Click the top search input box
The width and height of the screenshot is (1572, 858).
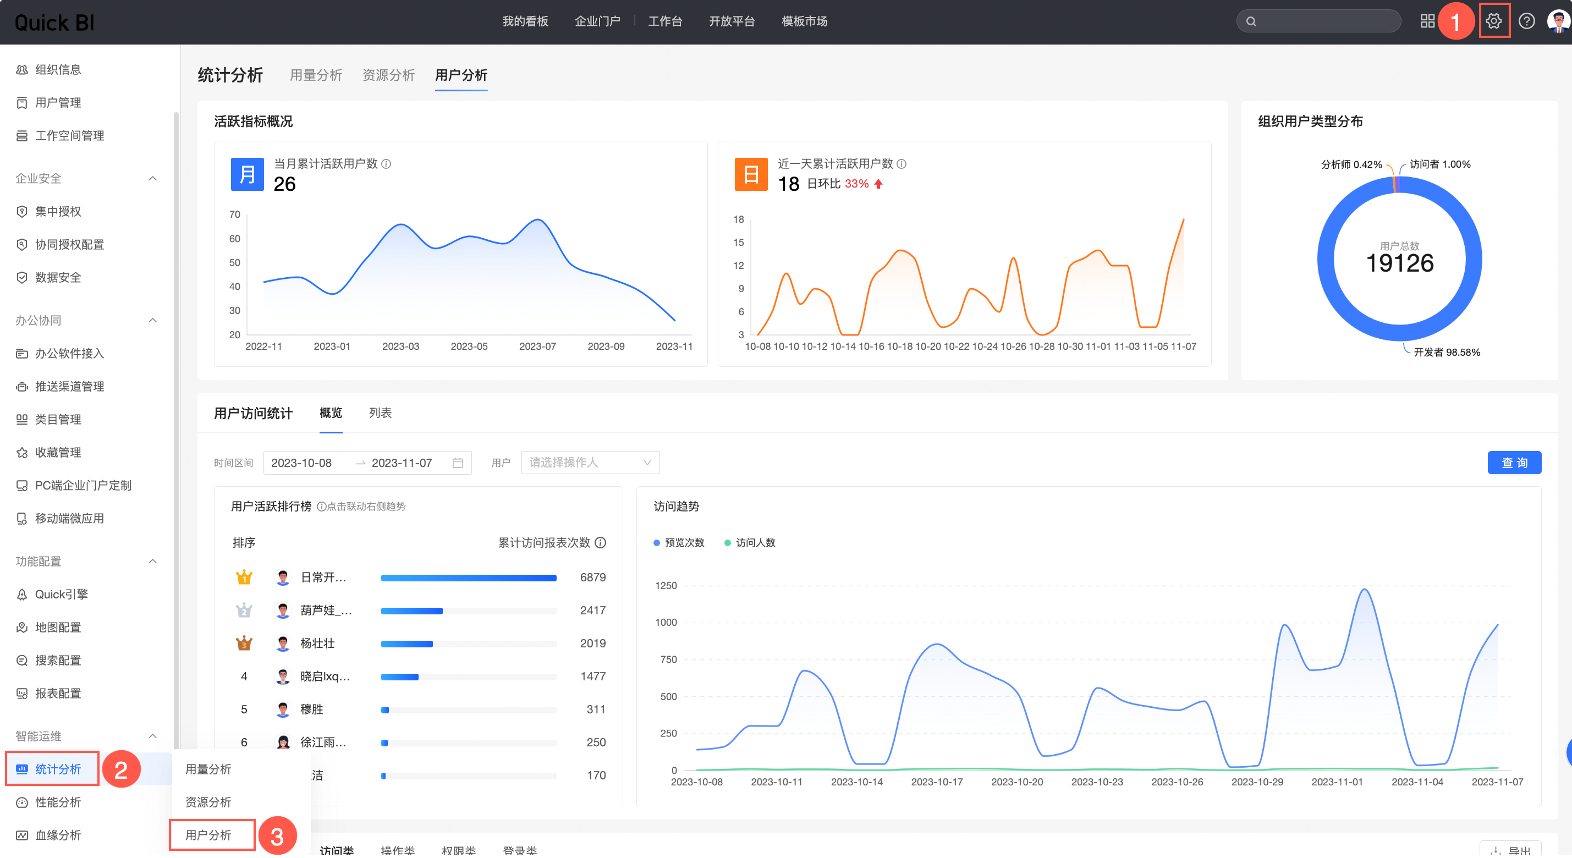[1318, 21]
